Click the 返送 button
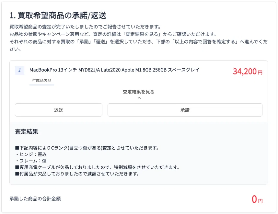The image size is (278, 214). (x=59, y=110)
